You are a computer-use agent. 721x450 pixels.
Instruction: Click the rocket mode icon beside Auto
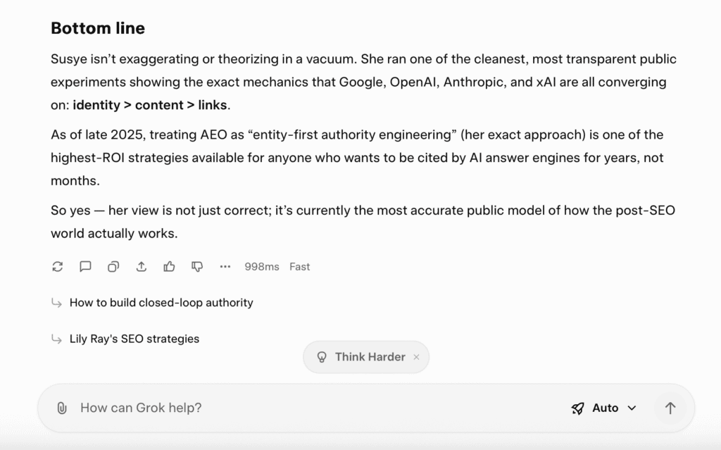click(x=578, y=408)
